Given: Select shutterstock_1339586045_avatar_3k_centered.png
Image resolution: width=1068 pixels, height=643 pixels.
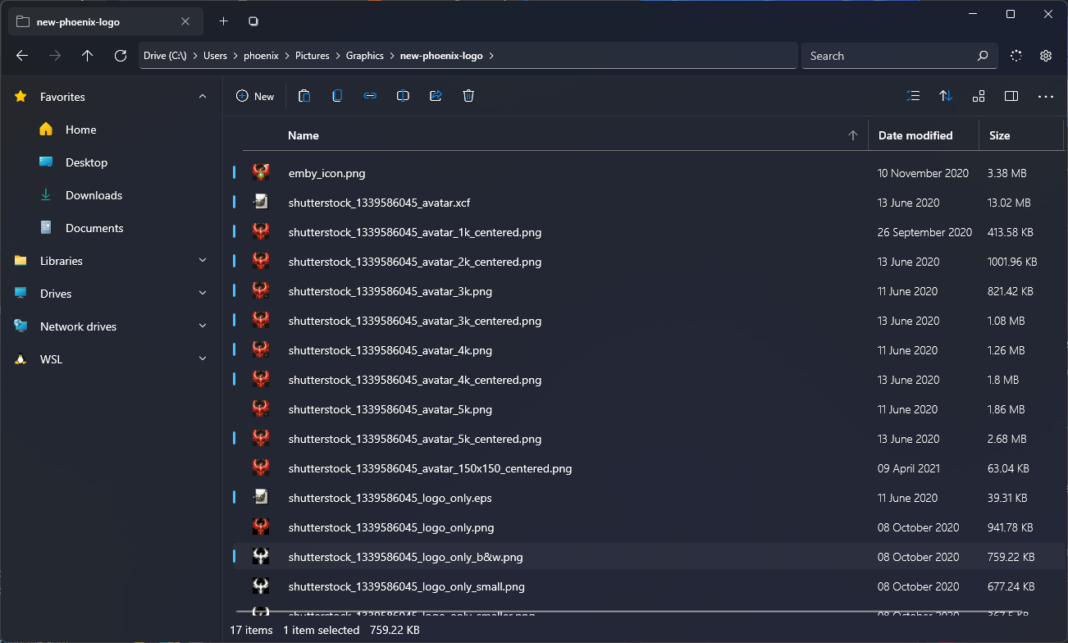Looking at the screenshot, I should pos(648,321).
